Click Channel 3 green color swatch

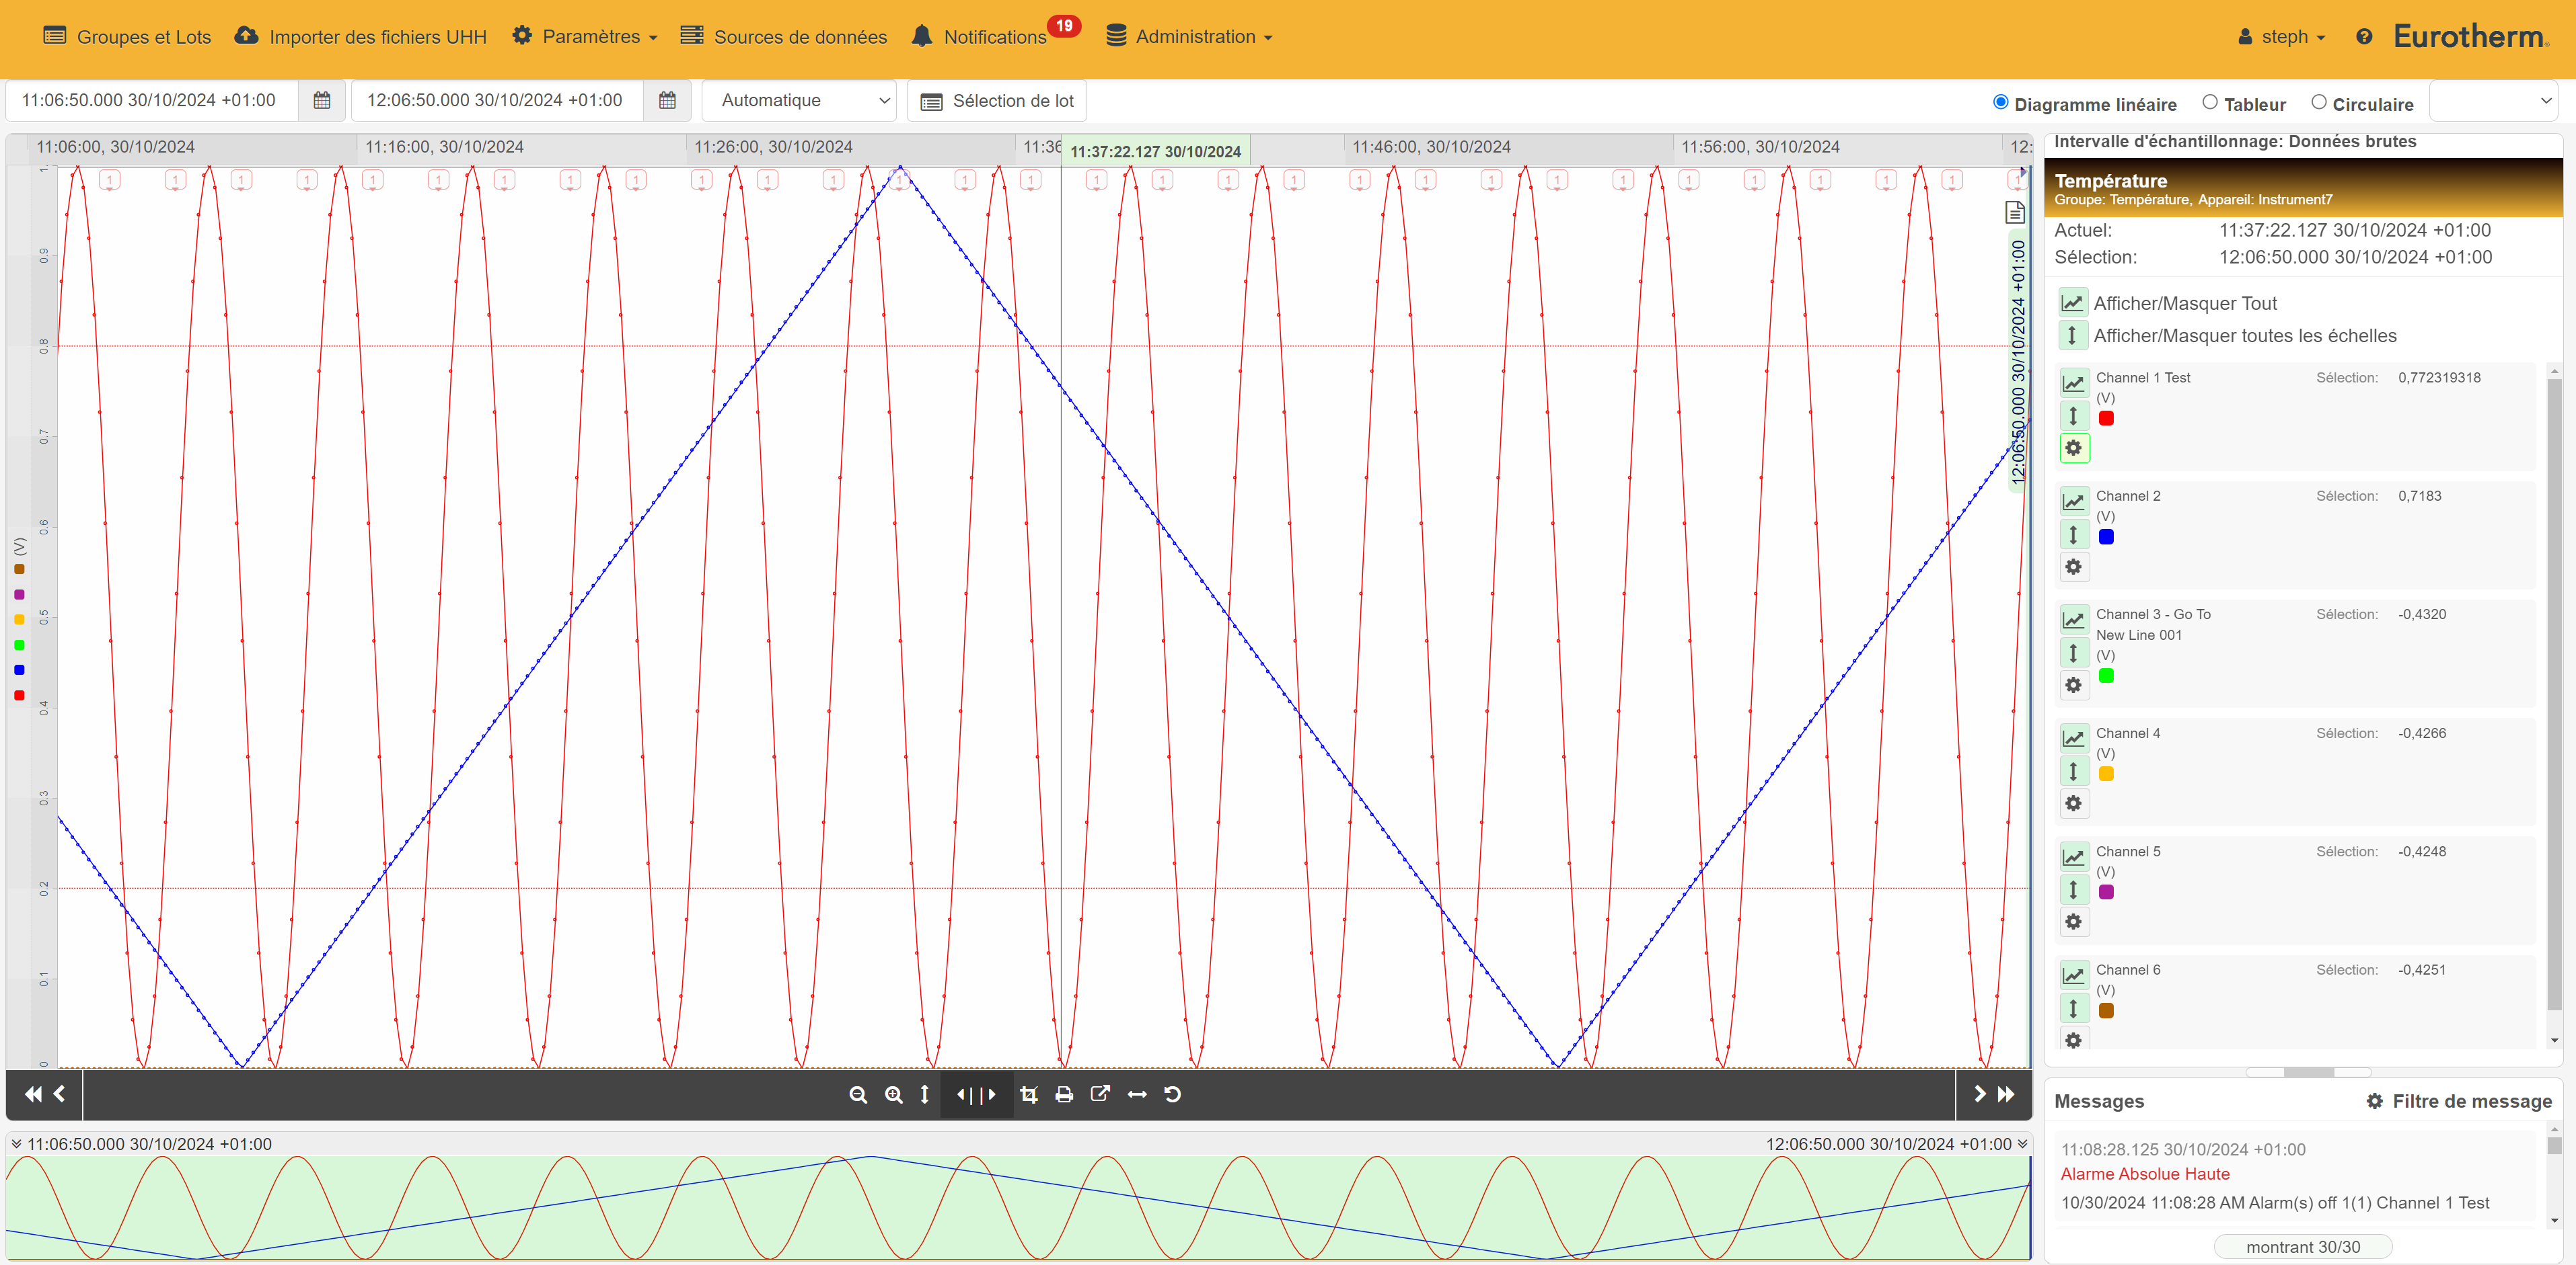pos(2106,676)
